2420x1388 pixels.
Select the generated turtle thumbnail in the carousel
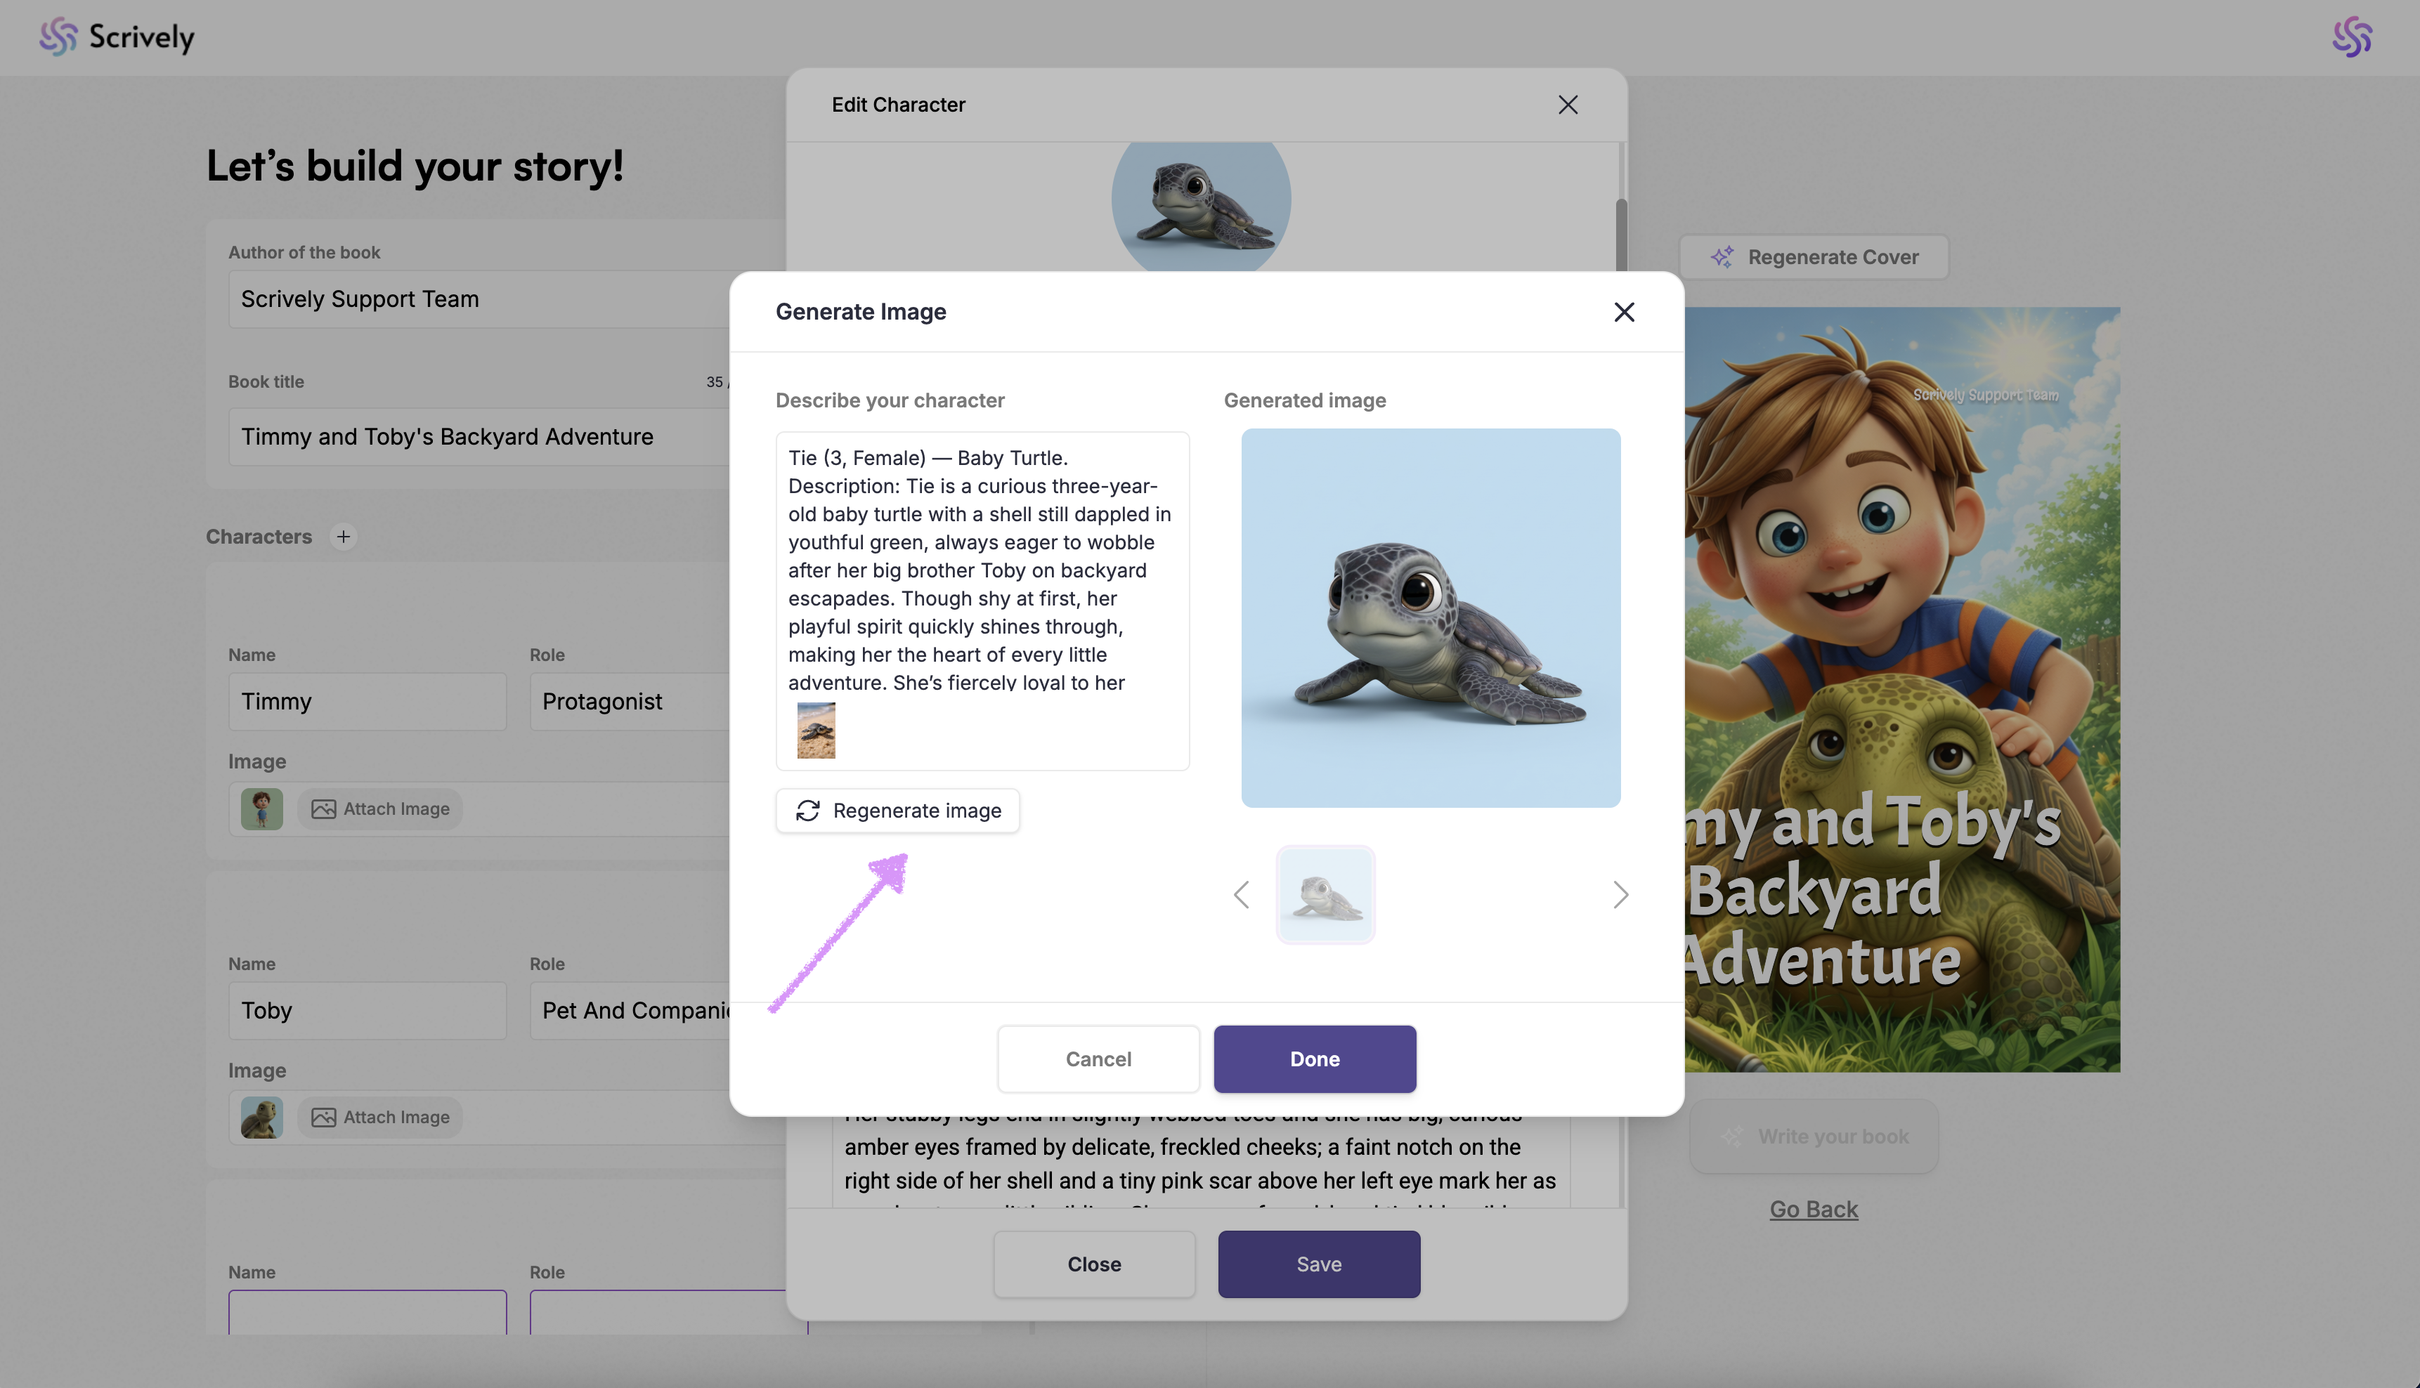tap(1325, 894)
